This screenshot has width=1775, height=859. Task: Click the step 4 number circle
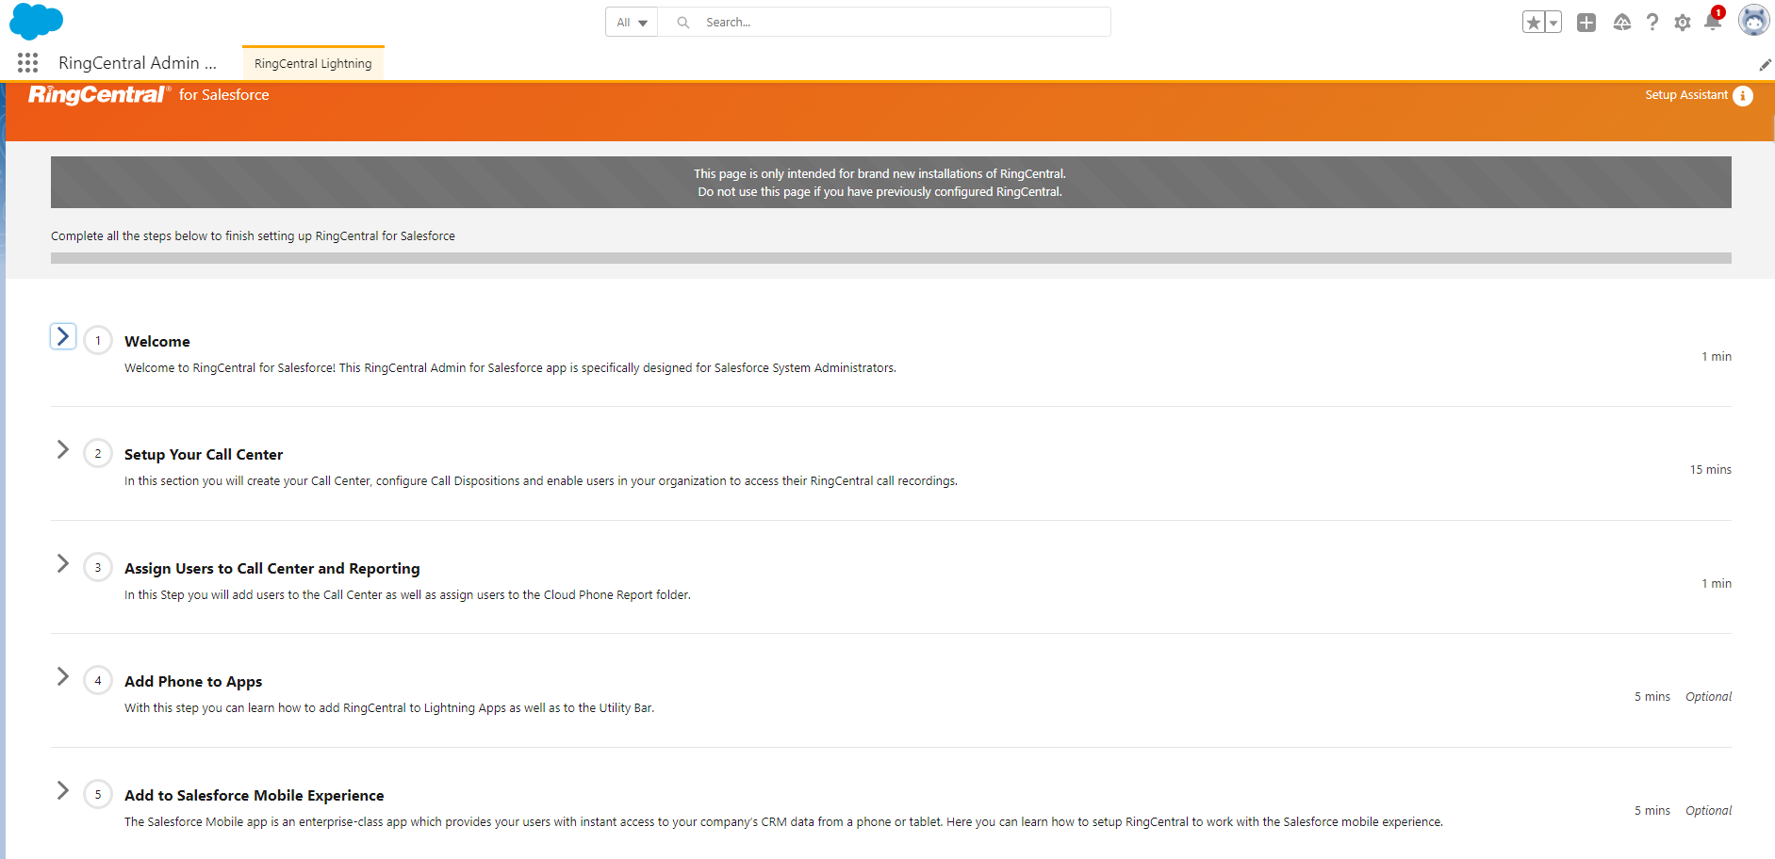(98, 680)
